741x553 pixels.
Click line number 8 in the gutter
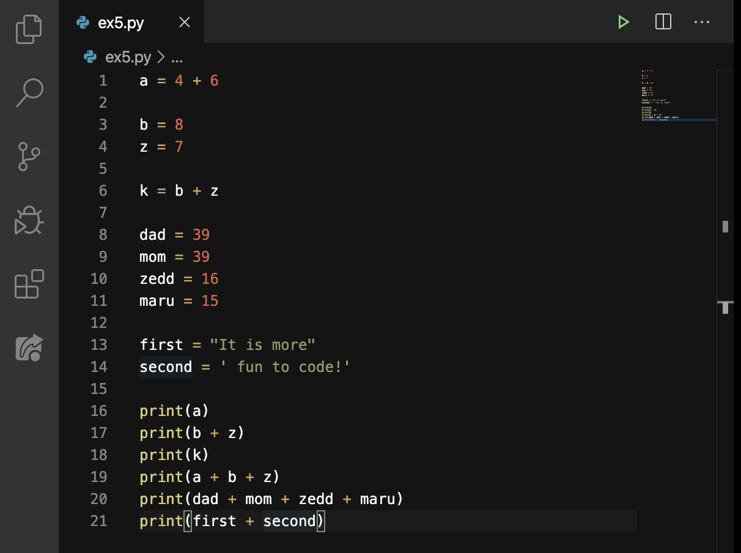(103, 234)
